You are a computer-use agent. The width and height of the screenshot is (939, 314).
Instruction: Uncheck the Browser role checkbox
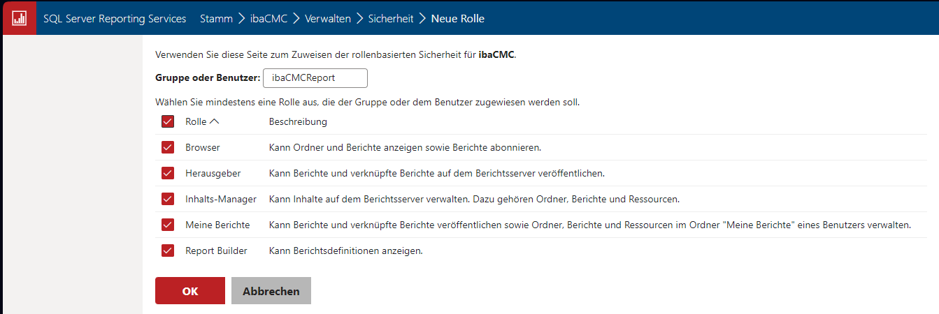click(x=168, y=147)
